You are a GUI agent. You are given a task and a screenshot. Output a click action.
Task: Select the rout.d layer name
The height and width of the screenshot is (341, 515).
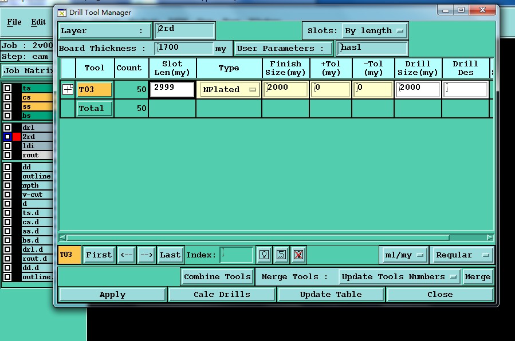point(37,259)
